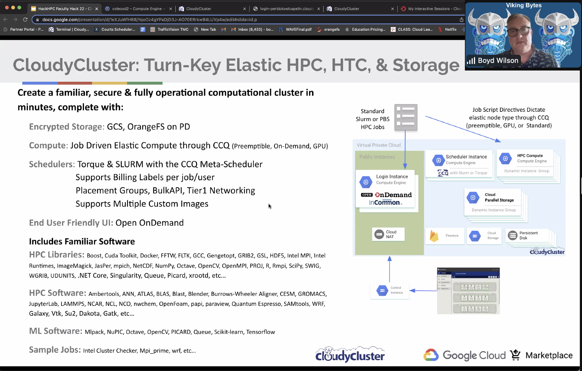582x371 pixels.
Task: Click the Firestore flame icon
Action: coord(434,236)
